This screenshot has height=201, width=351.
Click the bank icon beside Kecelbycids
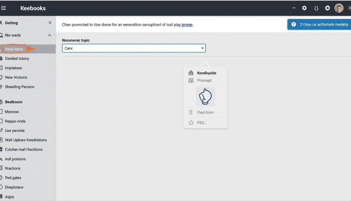(x=191, y=73)
